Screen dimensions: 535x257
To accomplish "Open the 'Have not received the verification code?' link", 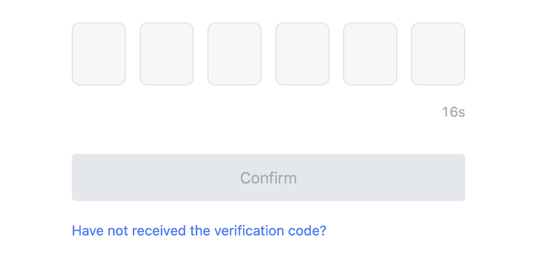I will pyautogui.click(x=199, y=231).
